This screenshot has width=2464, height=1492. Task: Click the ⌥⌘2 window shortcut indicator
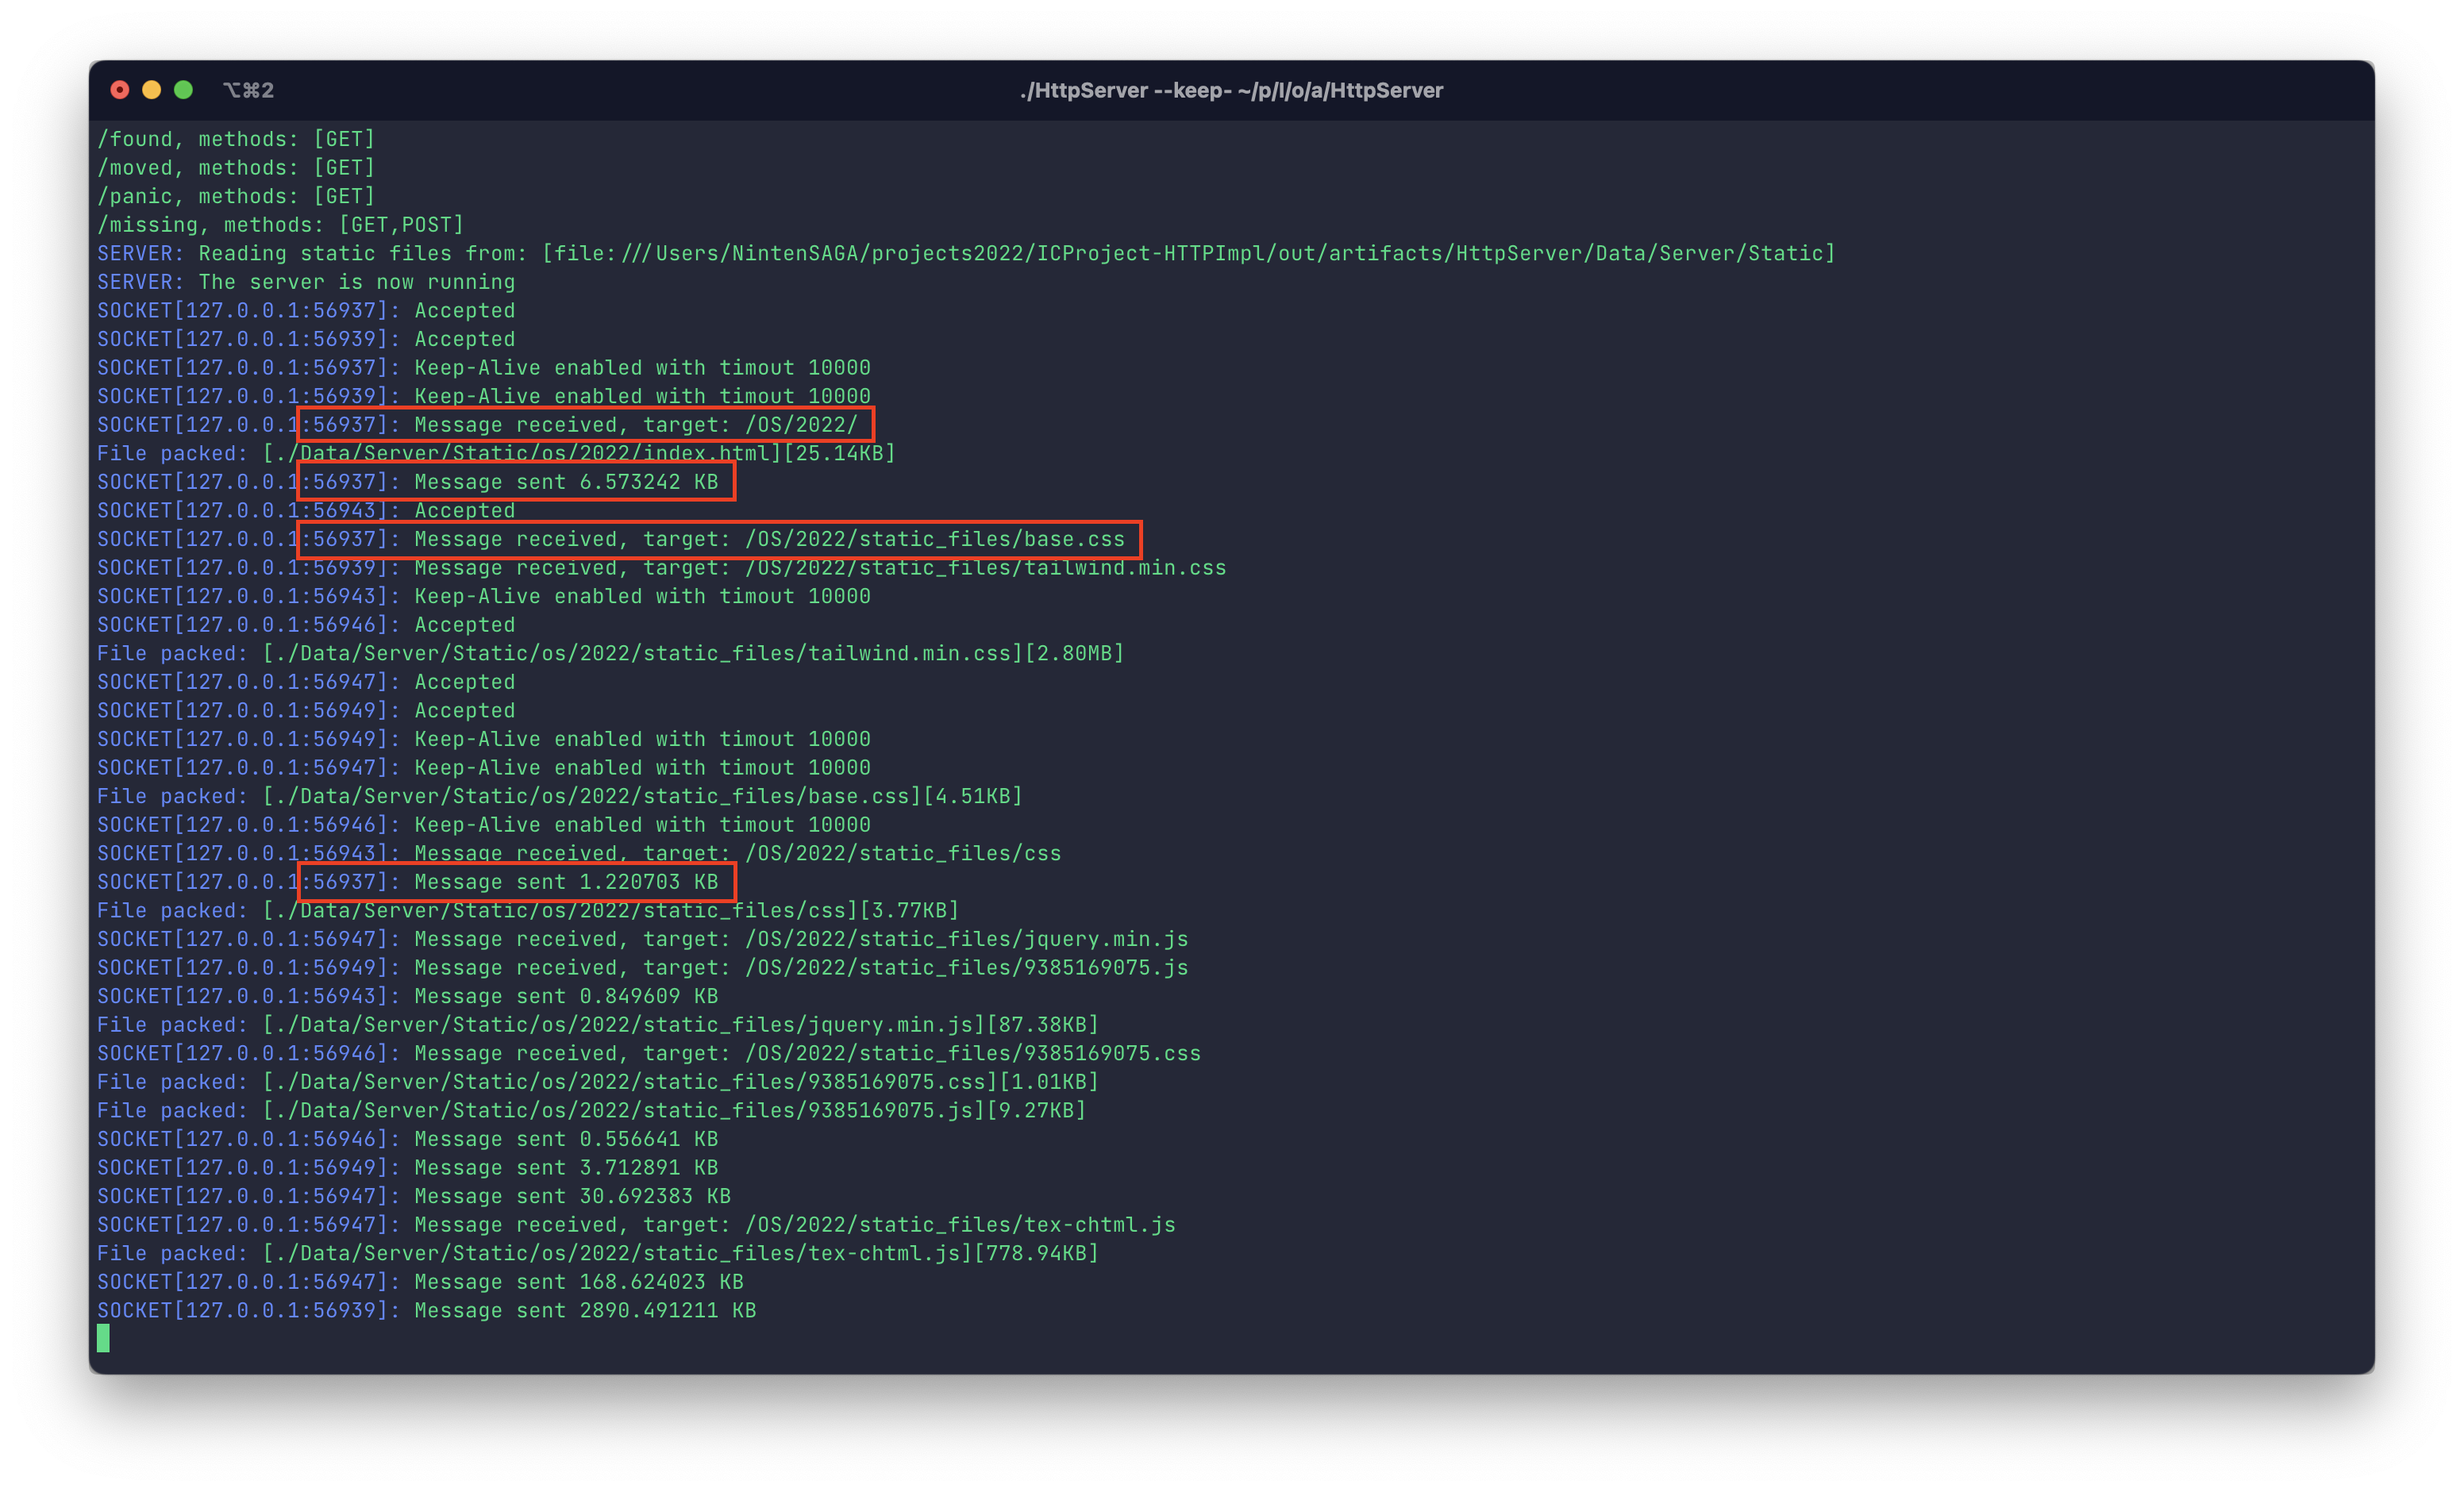[248, 90]
